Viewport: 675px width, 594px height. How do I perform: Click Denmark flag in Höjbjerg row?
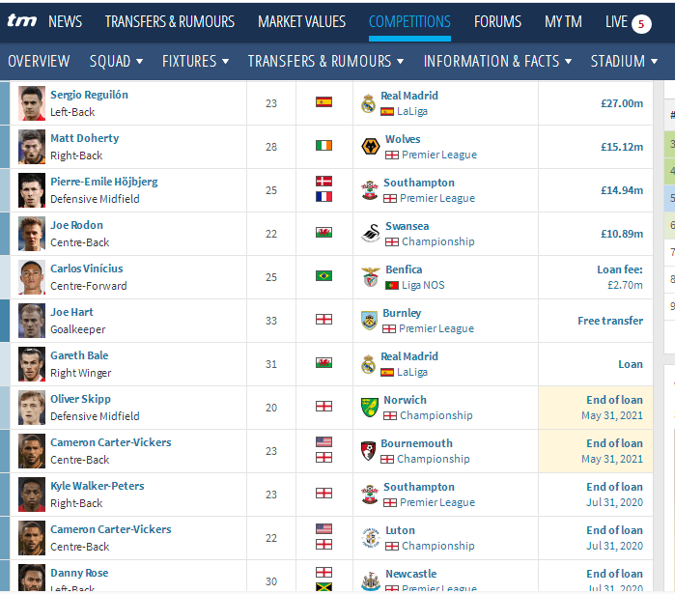[323, 181]
